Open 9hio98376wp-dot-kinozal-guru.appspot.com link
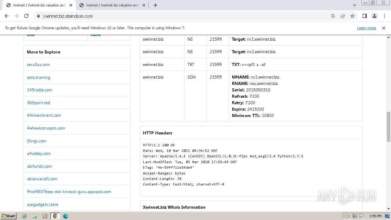Viewport: 391px width, 220px height. pos(69,192)
